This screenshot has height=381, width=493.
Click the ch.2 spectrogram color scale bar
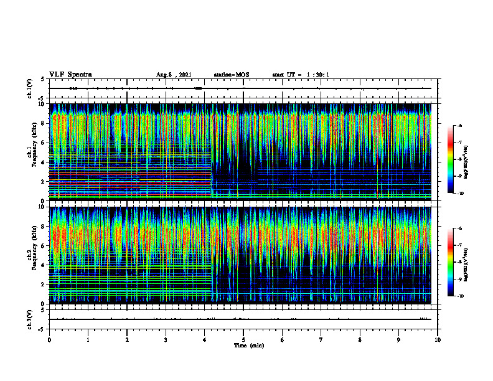(451, 262)
